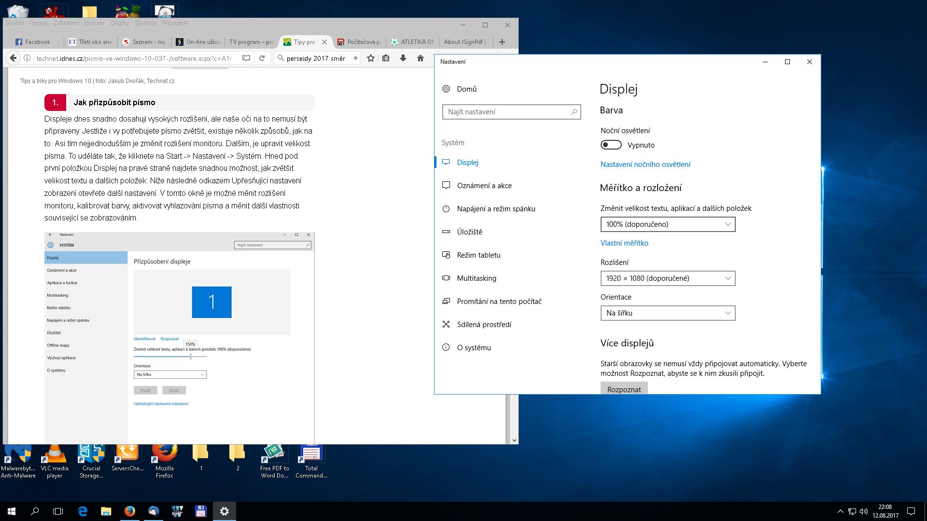Expand the text scaling 100% dropdown
The height and width of the screenshot is (521, 927).
coord(668,224)
